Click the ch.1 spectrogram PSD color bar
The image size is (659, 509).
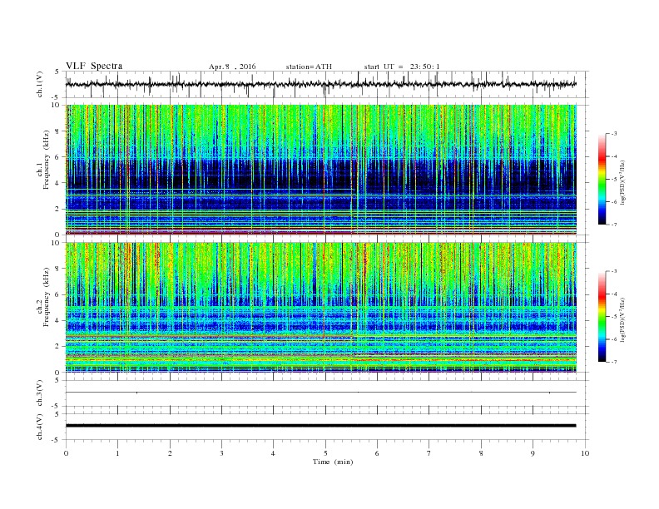[602, 180]
